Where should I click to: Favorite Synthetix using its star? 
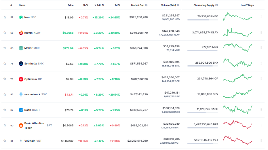tap(5, 63)
